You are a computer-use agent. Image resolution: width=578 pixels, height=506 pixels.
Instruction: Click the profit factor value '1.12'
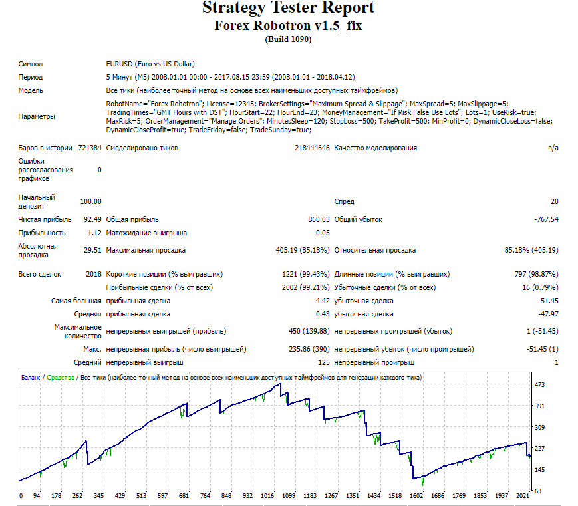(x=94, y=233)
